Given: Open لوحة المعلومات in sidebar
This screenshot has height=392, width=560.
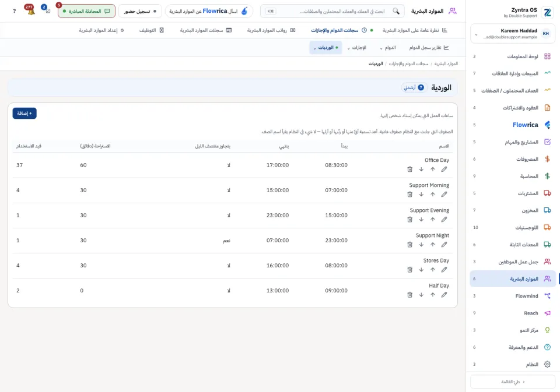Looking at the screenshot, I should tap(513, 56).
